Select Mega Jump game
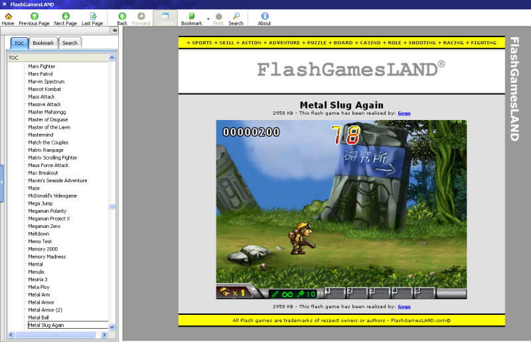This screenshot has height=342, width=531. coord(40,203)
